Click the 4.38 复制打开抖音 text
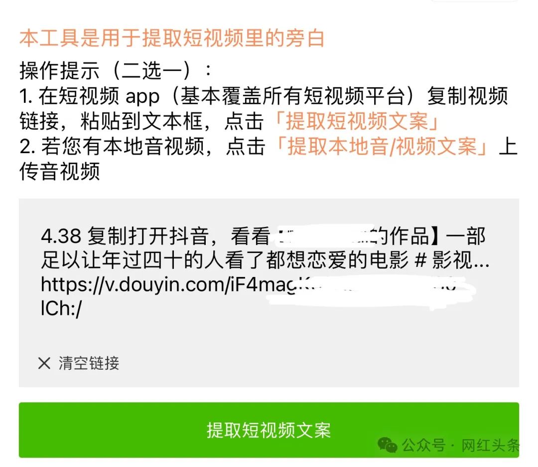 click(x=125, y=236)
